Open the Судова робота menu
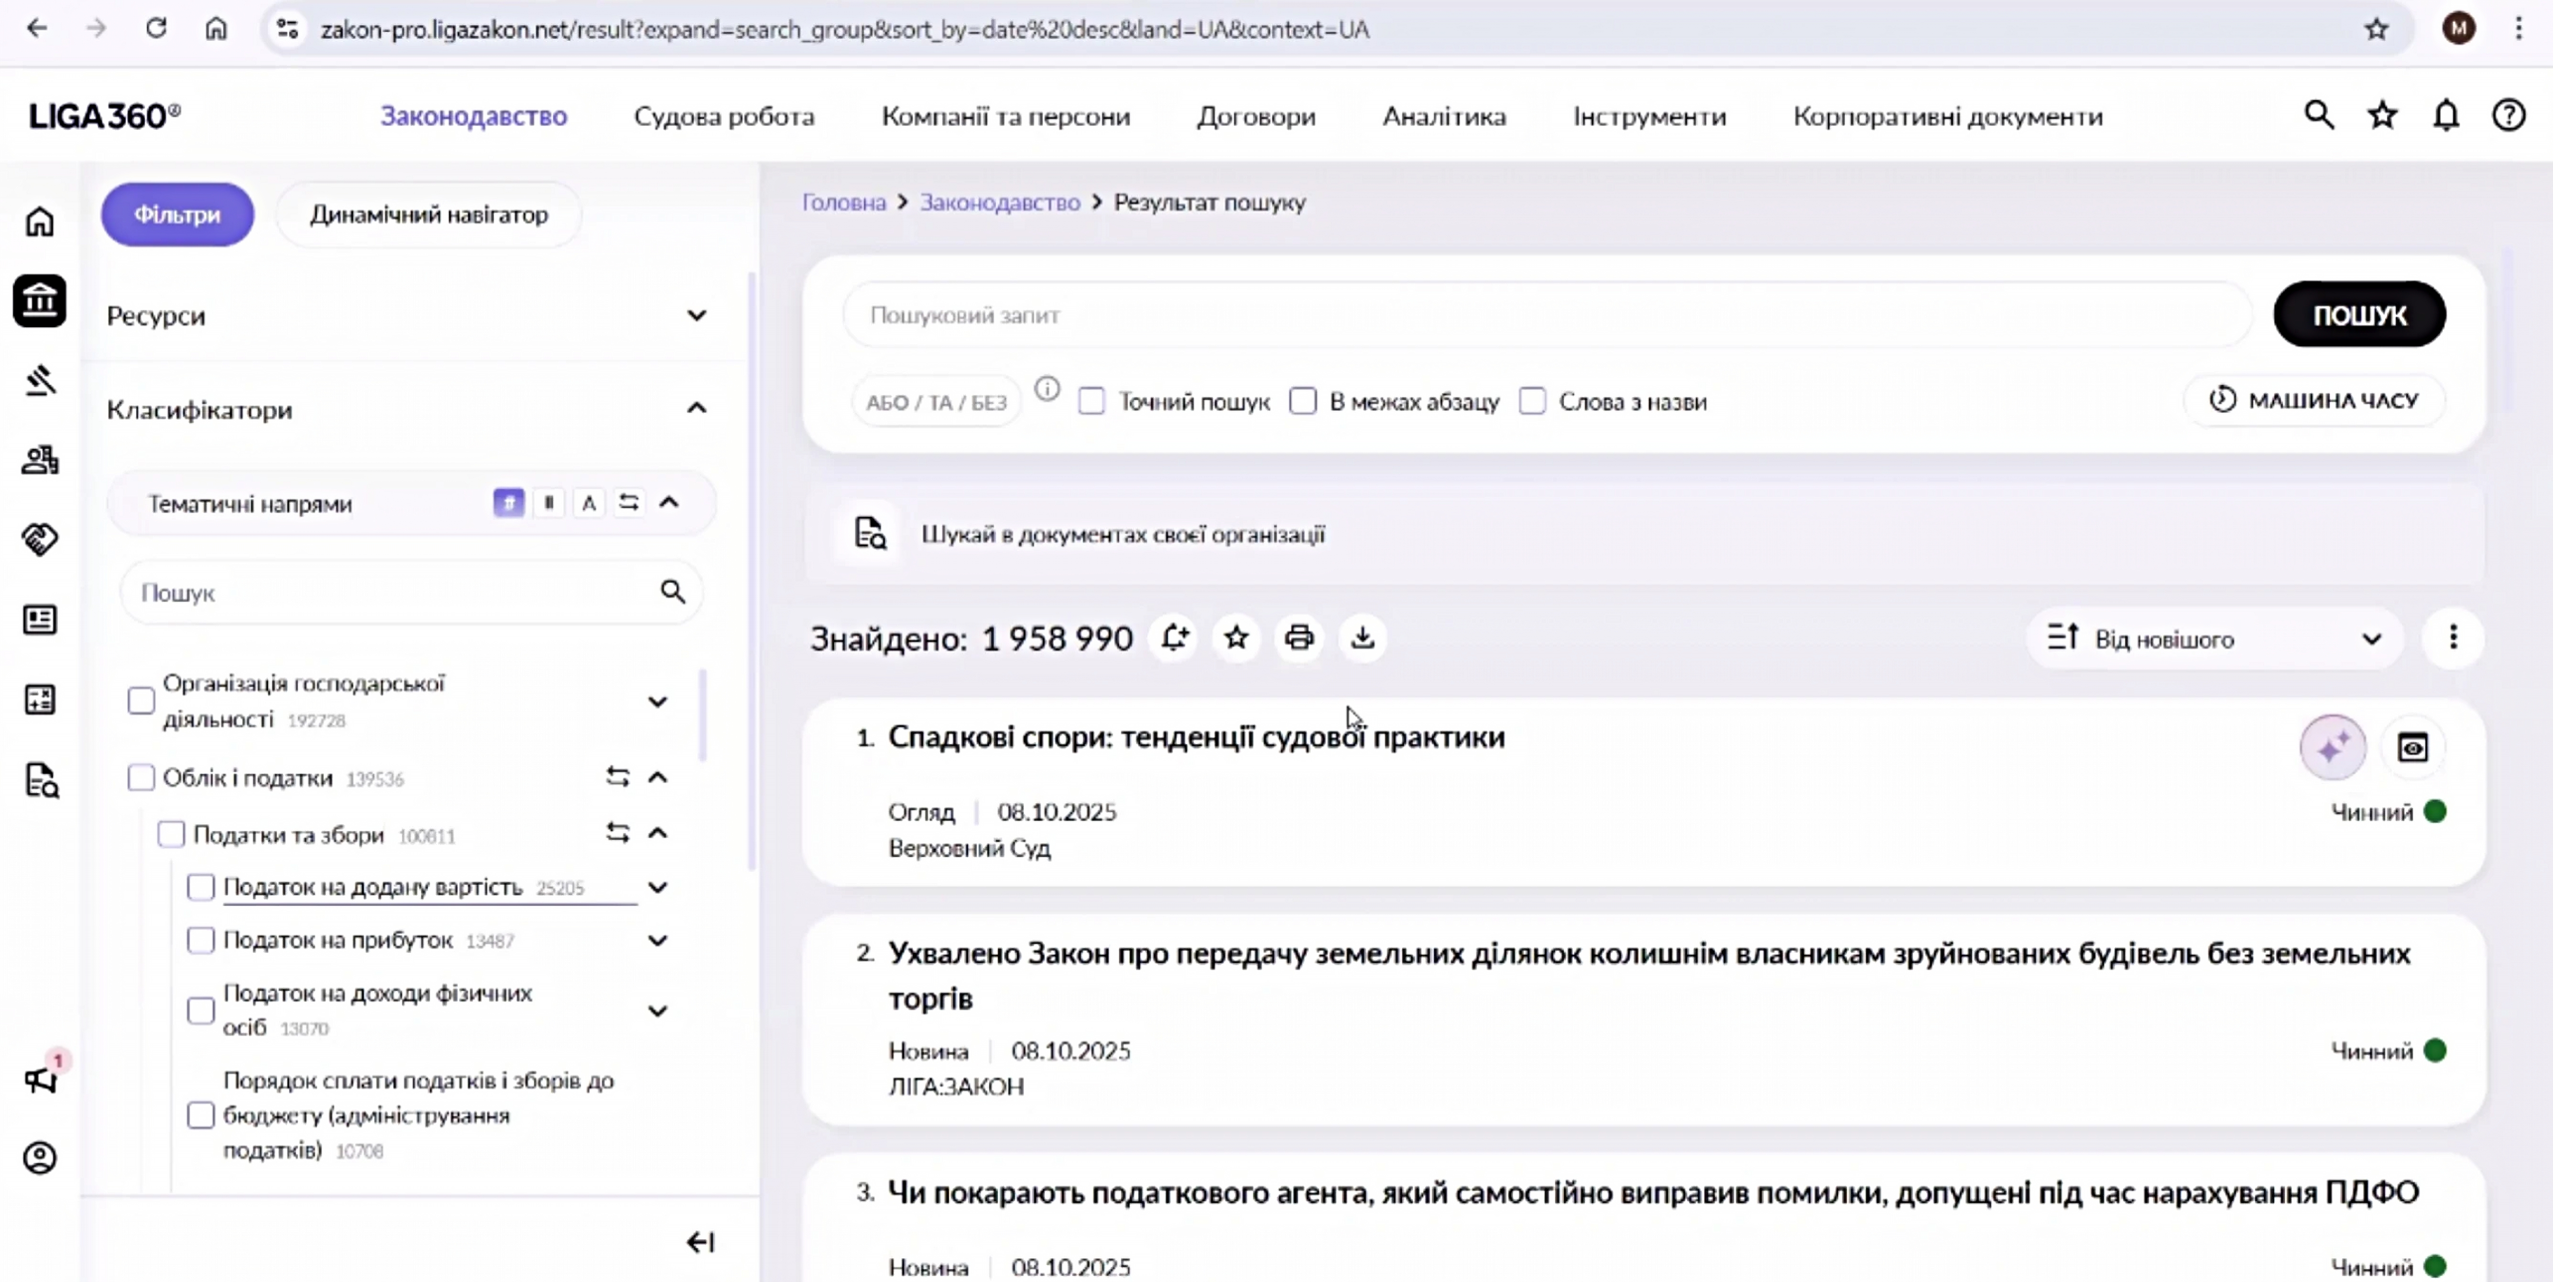Screen dimensions: 2553x1282 click(x=723, y=116)
